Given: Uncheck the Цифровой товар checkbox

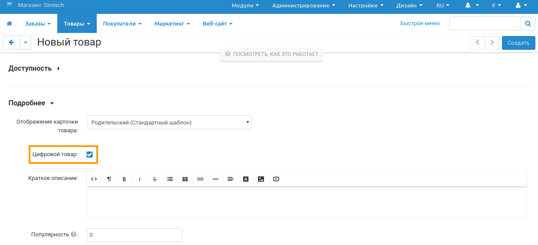Looking at the screenshot, I should (90, 154).
